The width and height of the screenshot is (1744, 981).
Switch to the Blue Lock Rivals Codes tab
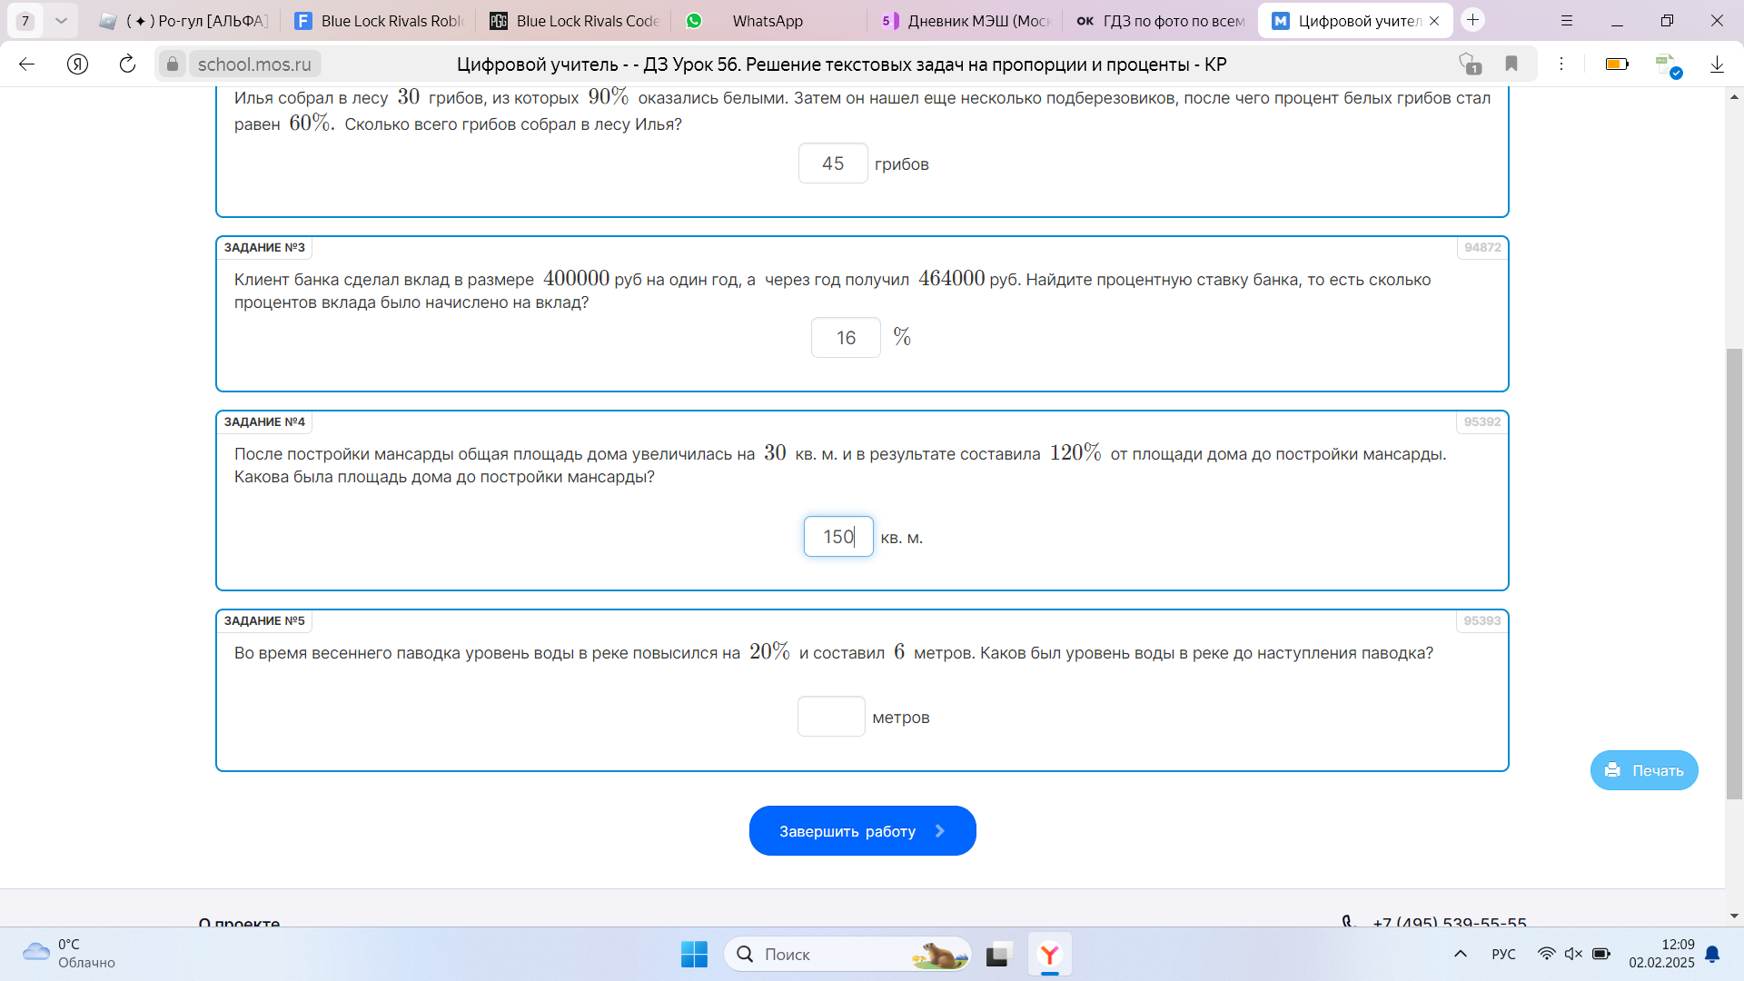[x=575, y=21]
